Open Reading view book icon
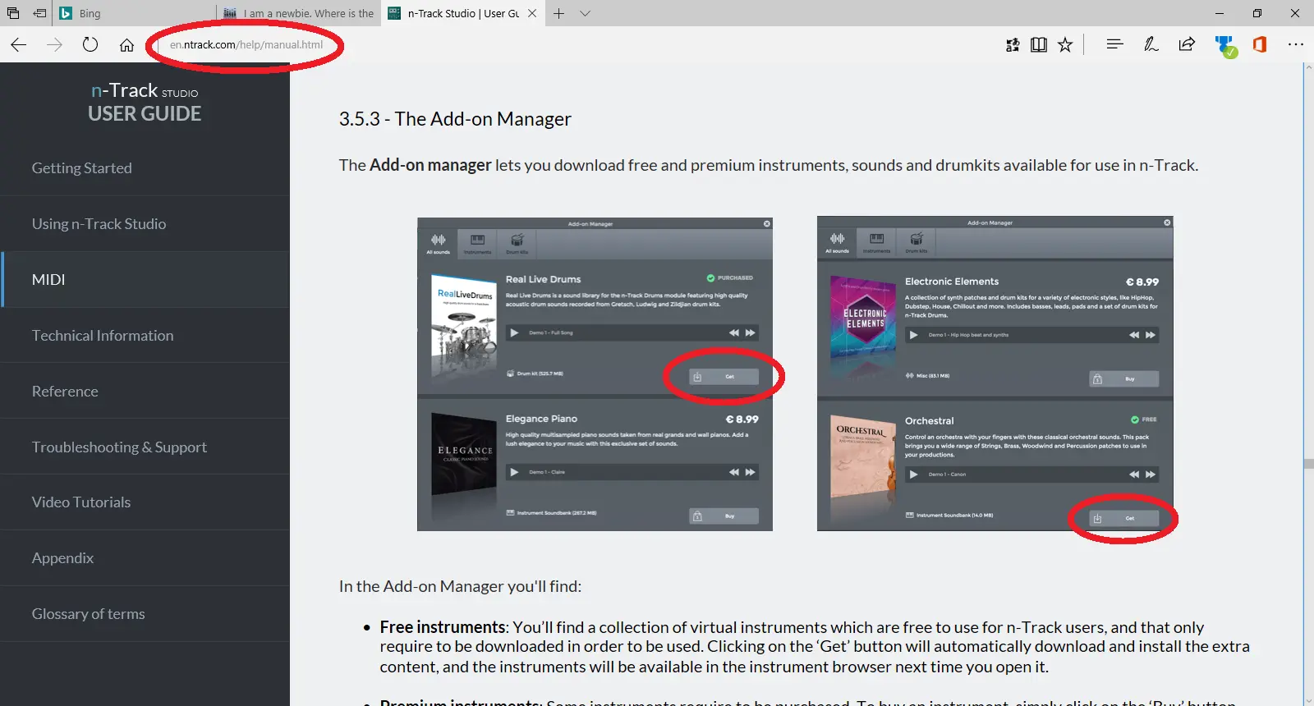This screenshot has width=1314, height=706. coord(1039,45)
